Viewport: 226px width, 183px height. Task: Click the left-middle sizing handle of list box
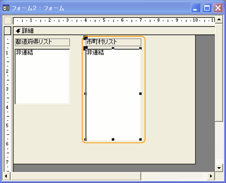pos(85,94)
